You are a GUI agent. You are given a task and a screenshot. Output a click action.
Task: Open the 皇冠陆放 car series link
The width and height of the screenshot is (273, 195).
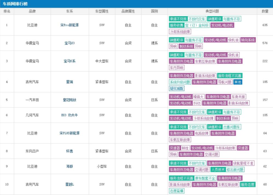click(69, 100)
